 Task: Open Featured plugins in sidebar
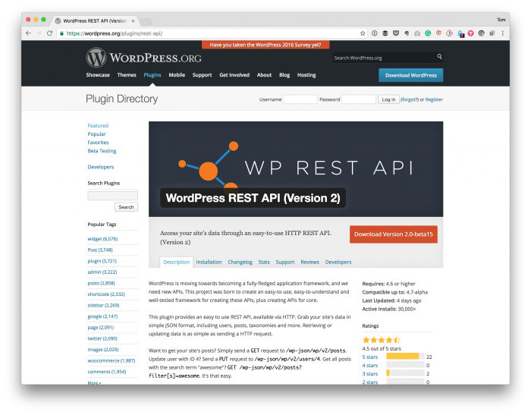[98, 125]
